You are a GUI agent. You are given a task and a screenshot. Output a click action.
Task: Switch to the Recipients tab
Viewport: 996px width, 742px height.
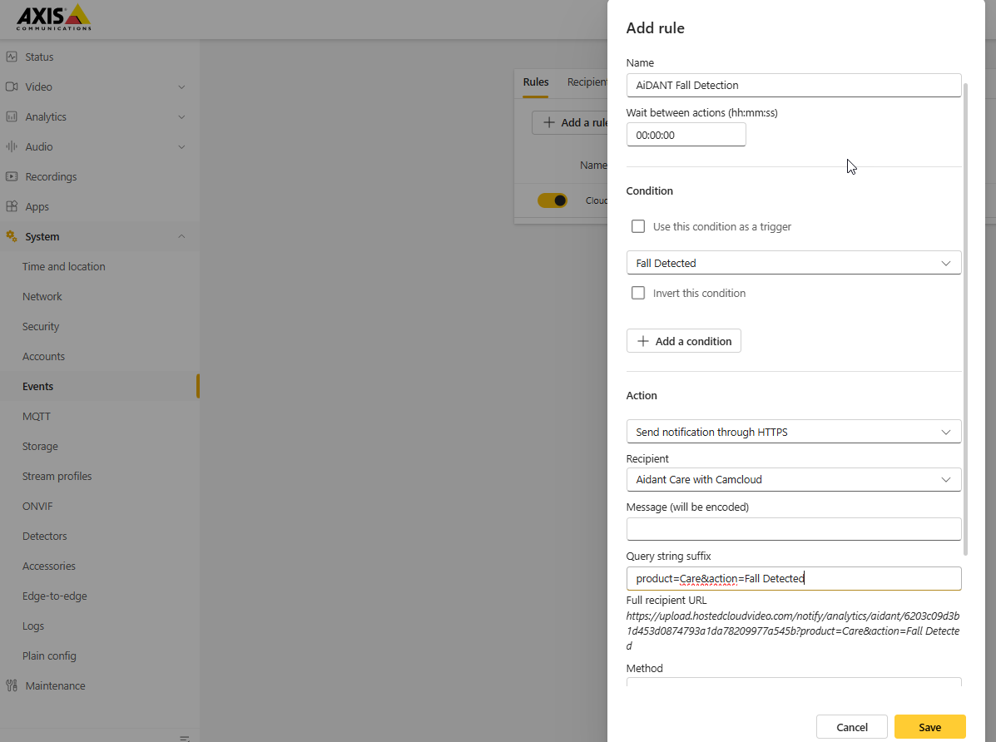(587, 82)
